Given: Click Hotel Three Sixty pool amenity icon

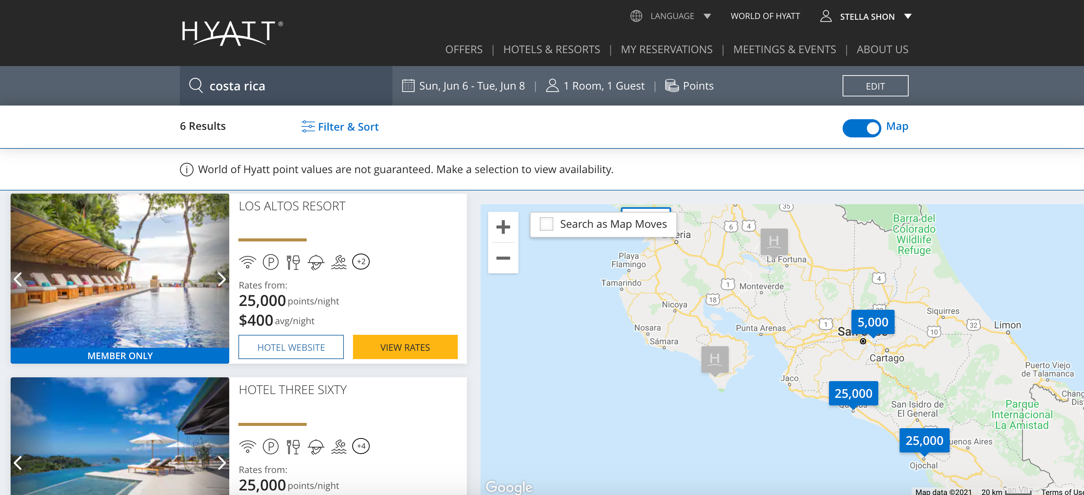Looking at the screenshot, I should tap(338, 446).
